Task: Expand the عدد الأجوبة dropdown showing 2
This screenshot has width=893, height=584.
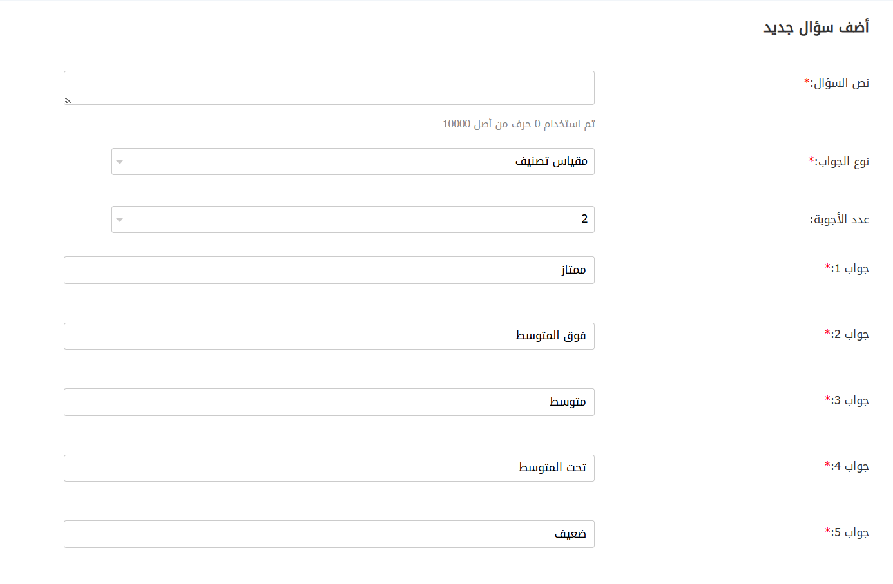Action: (x=352, y=220)
